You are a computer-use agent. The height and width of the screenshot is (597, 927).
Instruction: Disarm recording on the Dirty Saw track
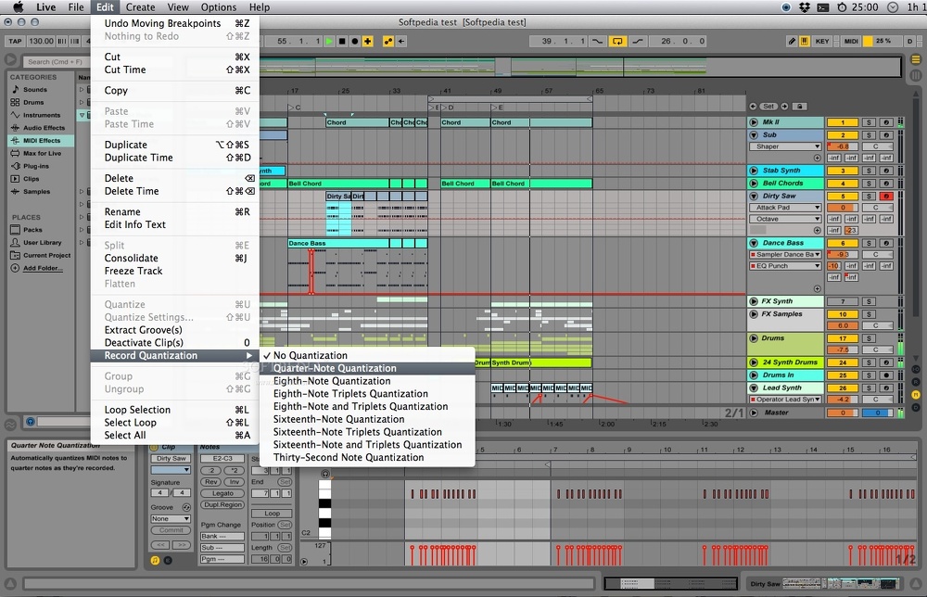tap(886, 197)
